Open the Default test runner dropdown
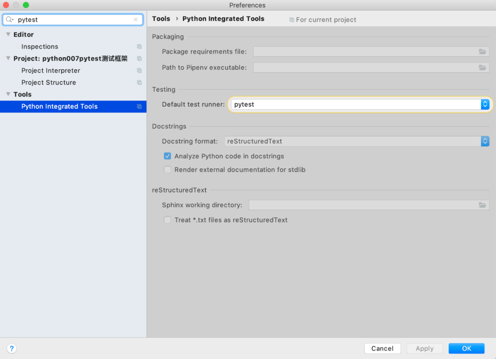Screen dimensions: 496x359 361,104
